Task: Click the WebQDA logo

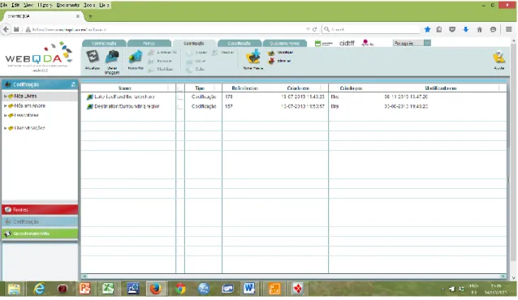Action: [39, 57]
